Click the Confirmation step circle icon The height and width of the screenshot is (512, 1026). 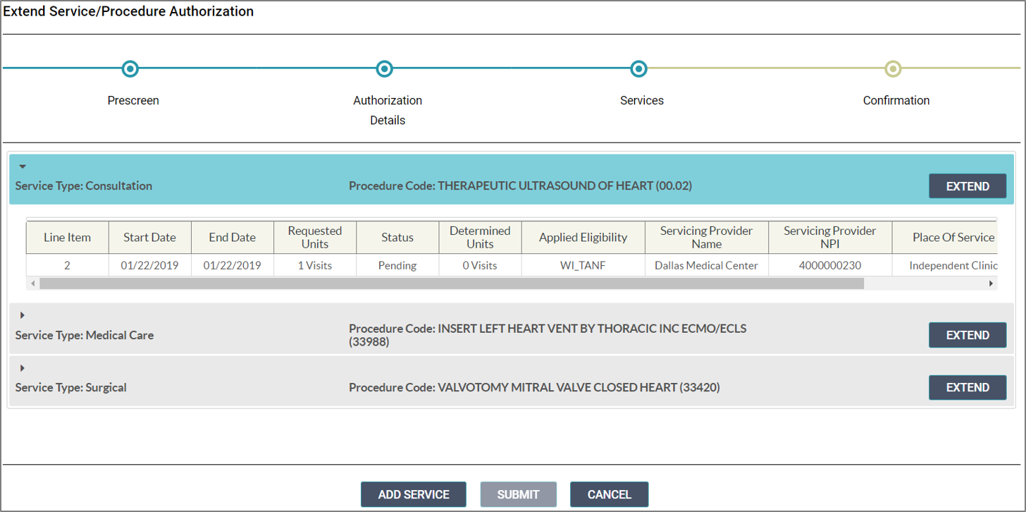click(893, 68)
